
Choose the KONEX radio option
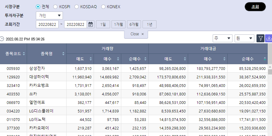104,7
